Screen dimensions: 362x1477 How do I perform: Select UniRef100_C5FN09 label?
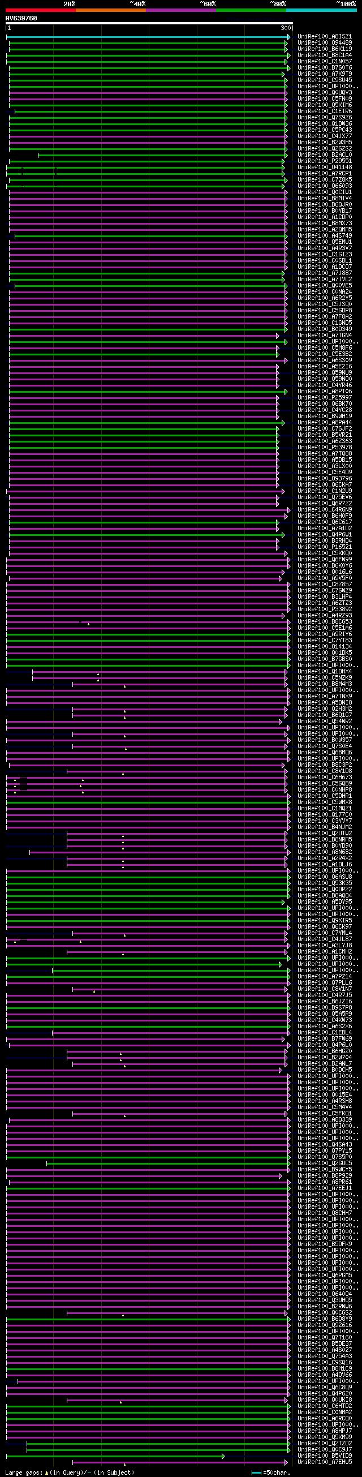325,99
